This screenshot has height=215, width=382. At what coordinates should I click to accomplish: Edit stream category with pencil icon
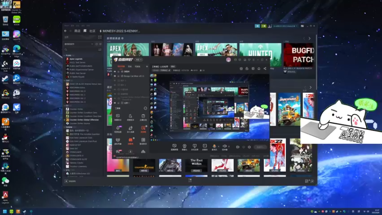click(x=170, y=70)
